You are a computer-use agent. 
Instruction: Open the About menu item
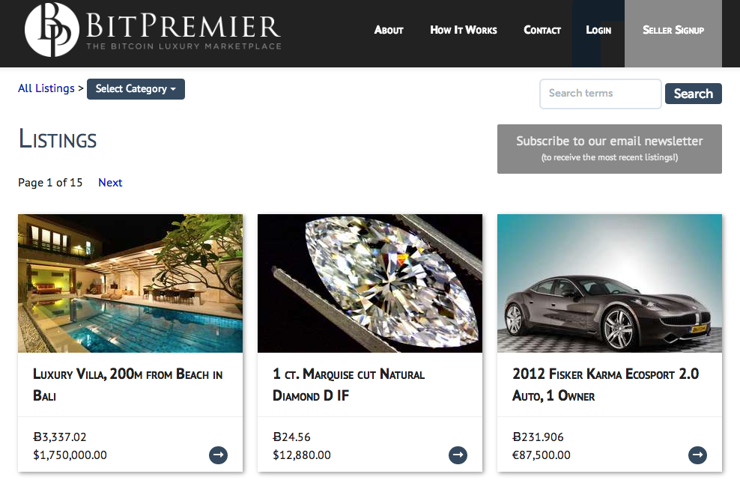point(389,30)
